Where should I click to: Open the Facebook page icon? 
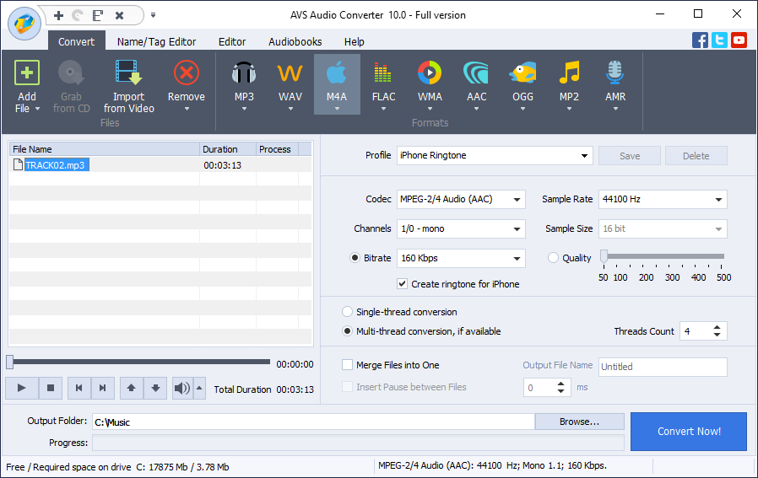point(700,40)
